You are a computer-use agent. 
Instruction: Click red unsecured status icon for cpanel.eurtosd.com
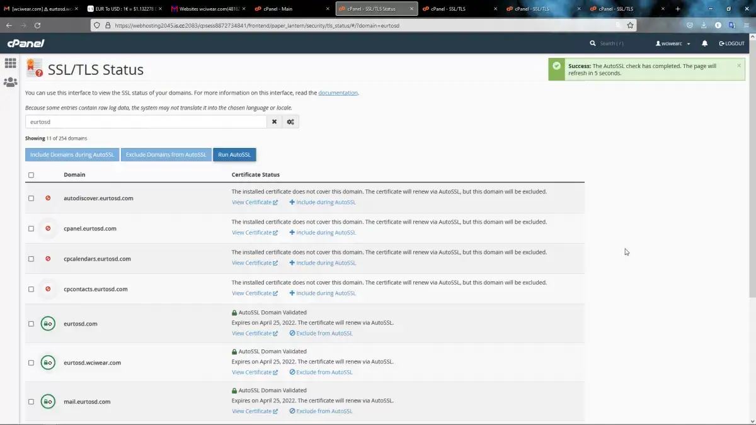(x=48, y=228)
